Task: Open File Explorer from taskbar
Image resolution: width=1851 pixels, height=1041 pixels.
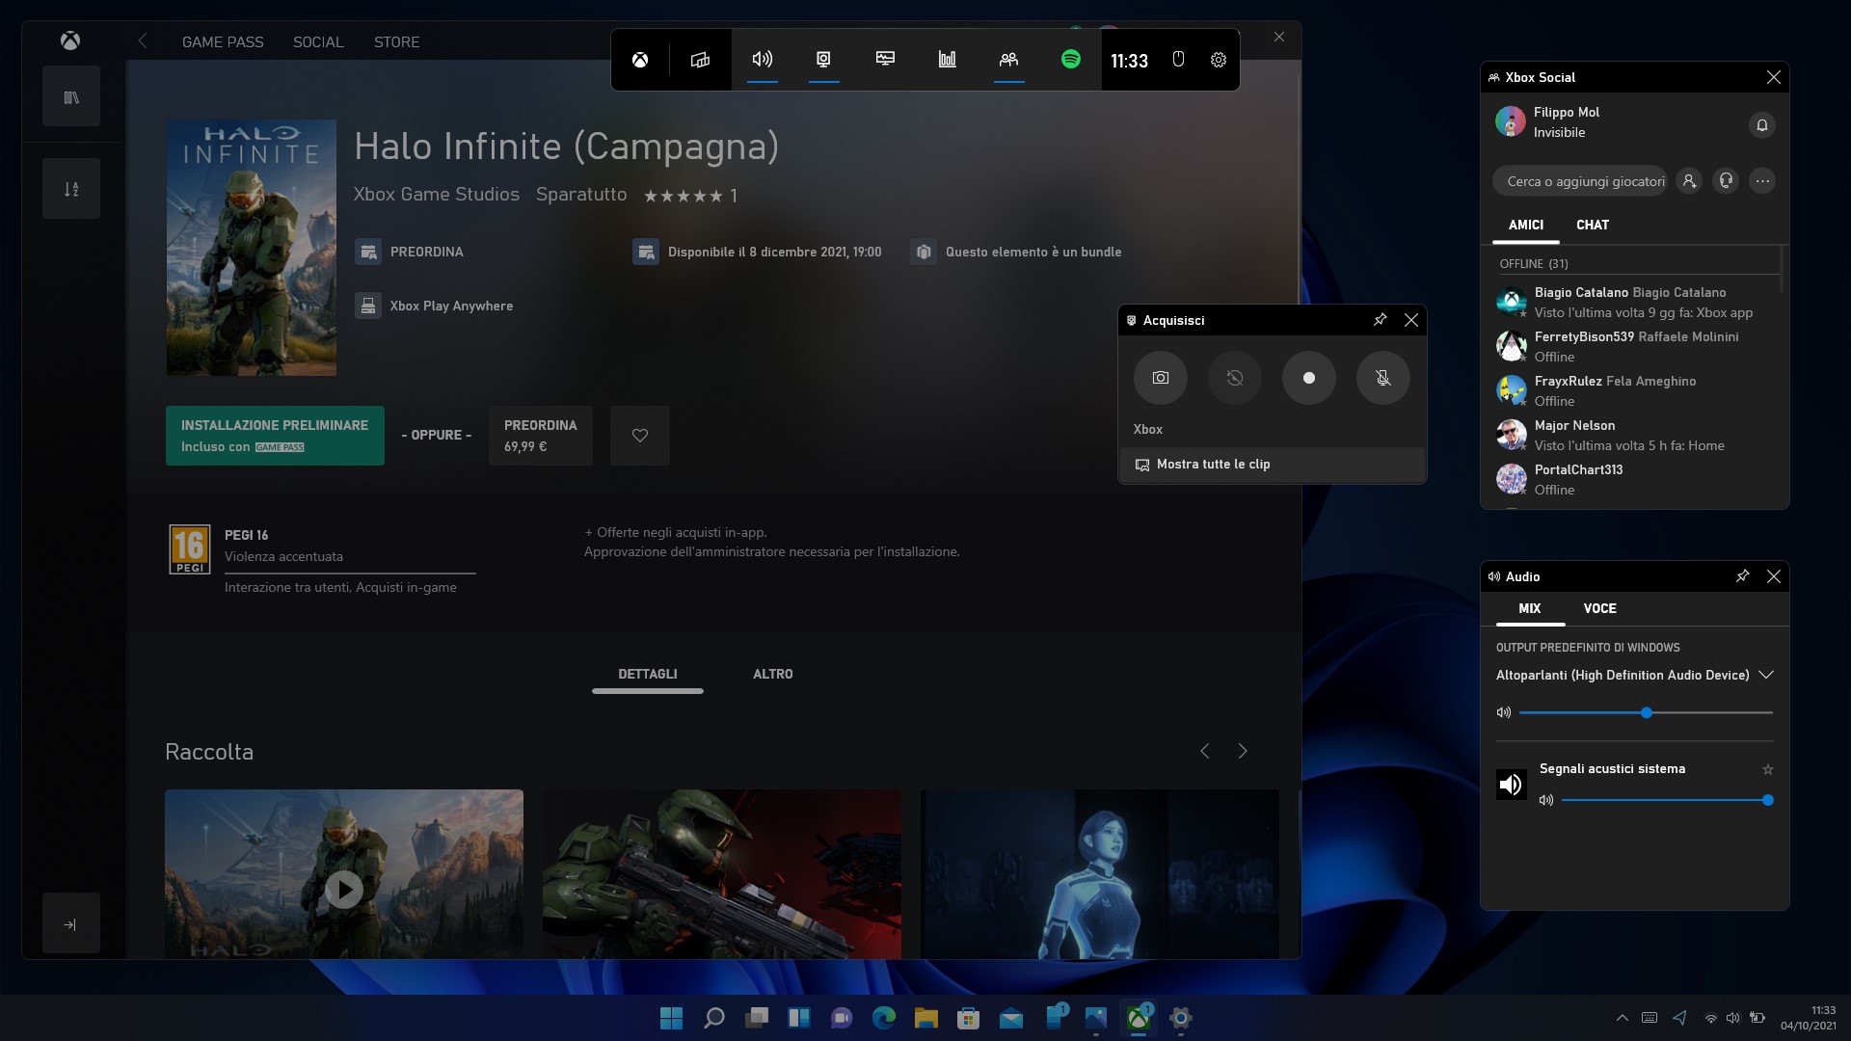Action: coord(925,1018)
